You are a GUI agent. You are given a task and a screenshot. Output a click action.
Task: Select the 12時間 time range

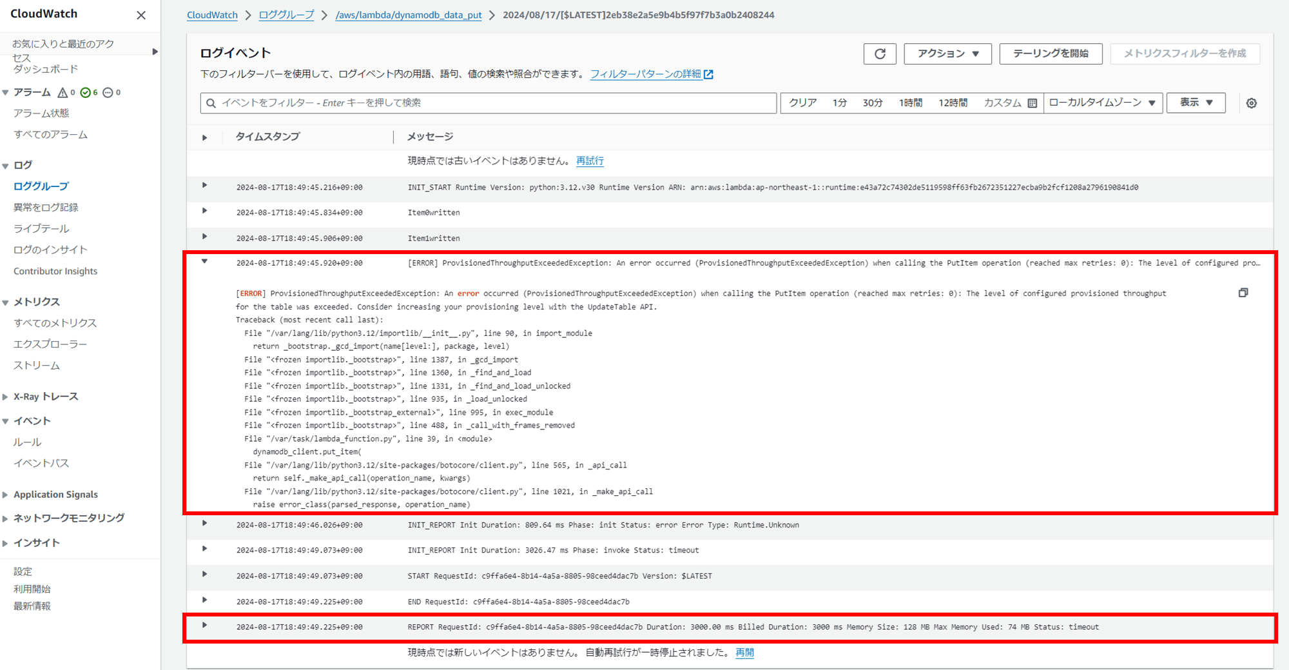coord(953,103)
